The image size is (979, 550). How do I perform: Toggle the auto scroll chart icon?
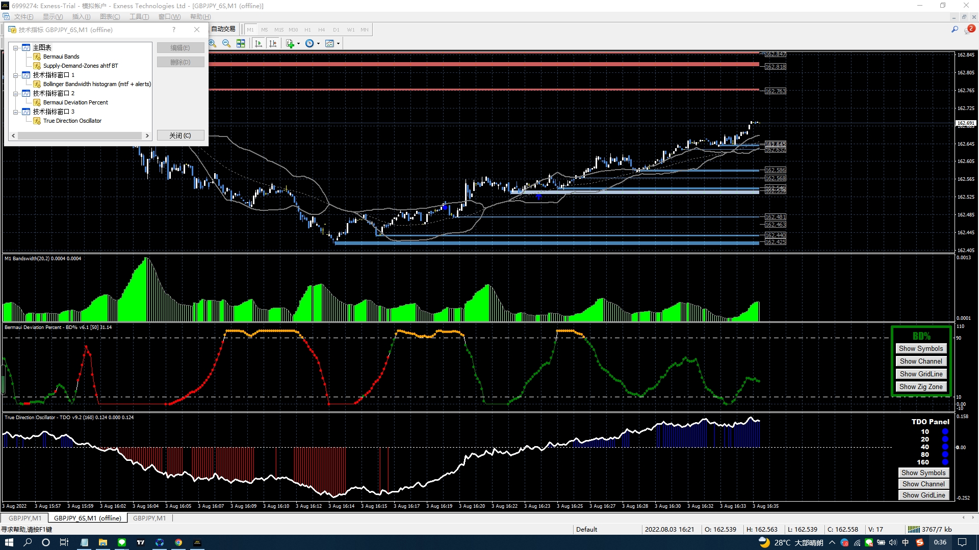pyautogui.click(x=259, y=44)
